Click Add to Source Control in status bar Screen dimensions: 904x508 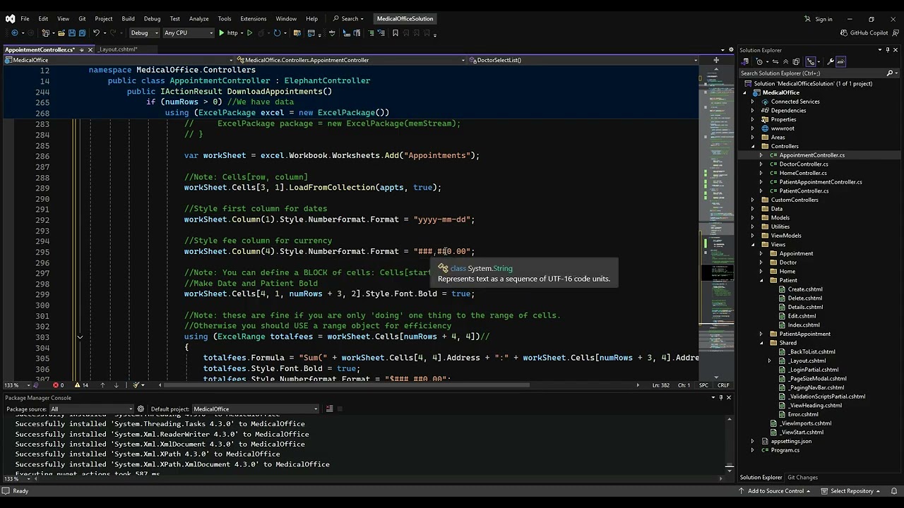(x=775, y=491)
